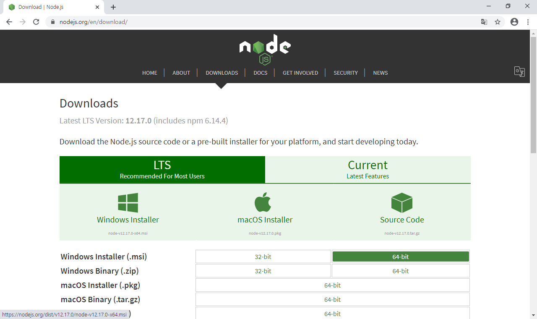Click the Windows Binary (.zip) row label
Viewport: 537px width, 319px height.
(99, 271)
